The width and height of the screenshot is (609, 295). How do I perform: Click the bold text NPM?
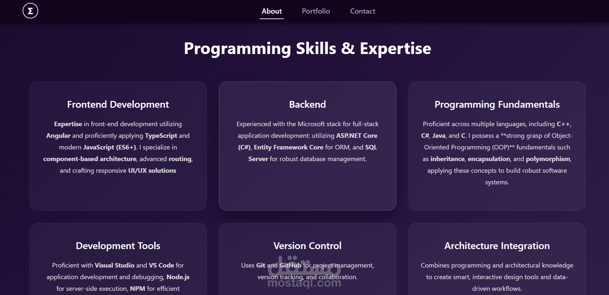pos(138,289)
